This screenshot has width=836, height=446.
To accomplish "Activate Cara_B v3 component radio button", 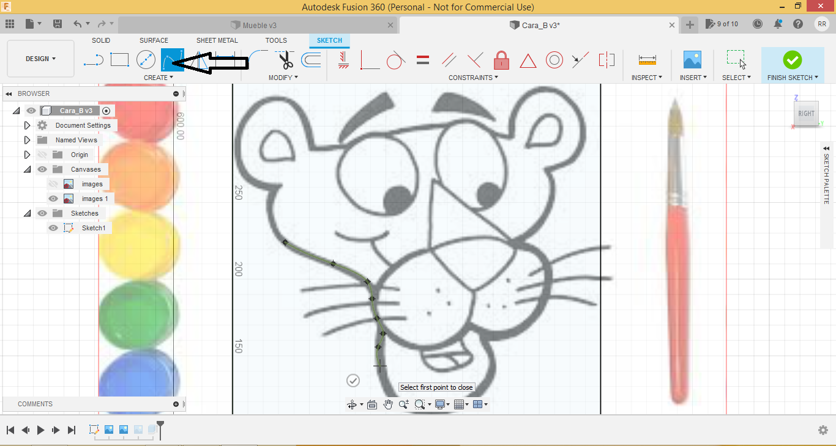I will point(106,111).
